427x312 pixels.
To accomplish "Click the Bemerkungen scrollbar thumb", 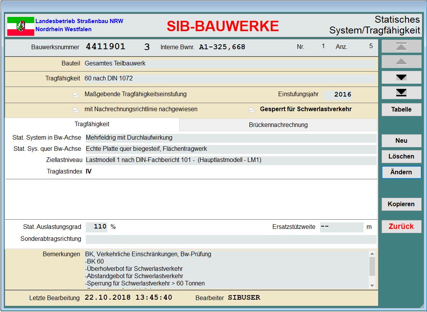I will 372,267.
